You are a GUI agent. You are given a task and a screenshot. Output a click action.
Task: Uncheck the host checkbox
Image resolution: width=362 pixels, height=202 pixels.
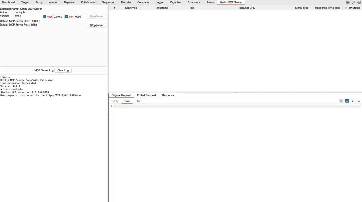45,17
